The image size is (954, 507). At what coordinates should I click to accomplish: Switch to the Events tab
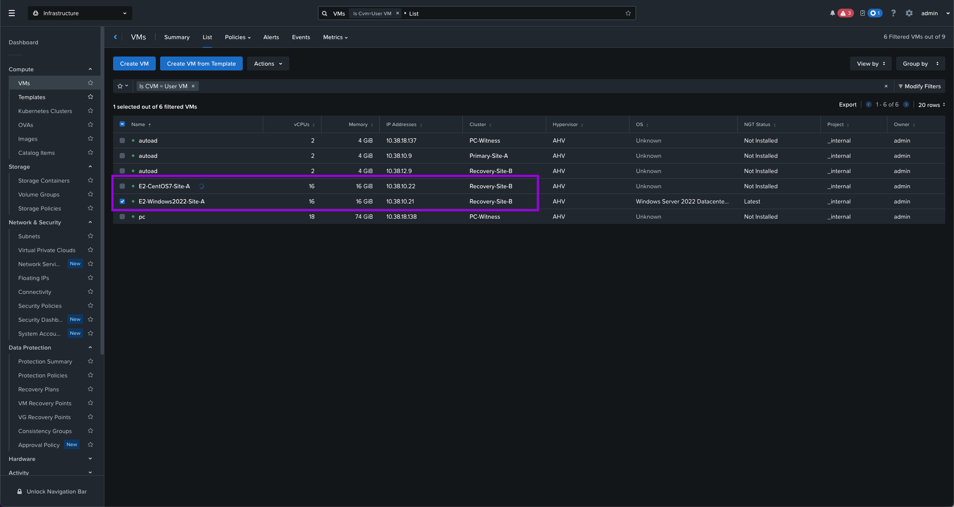click(301, 37)
